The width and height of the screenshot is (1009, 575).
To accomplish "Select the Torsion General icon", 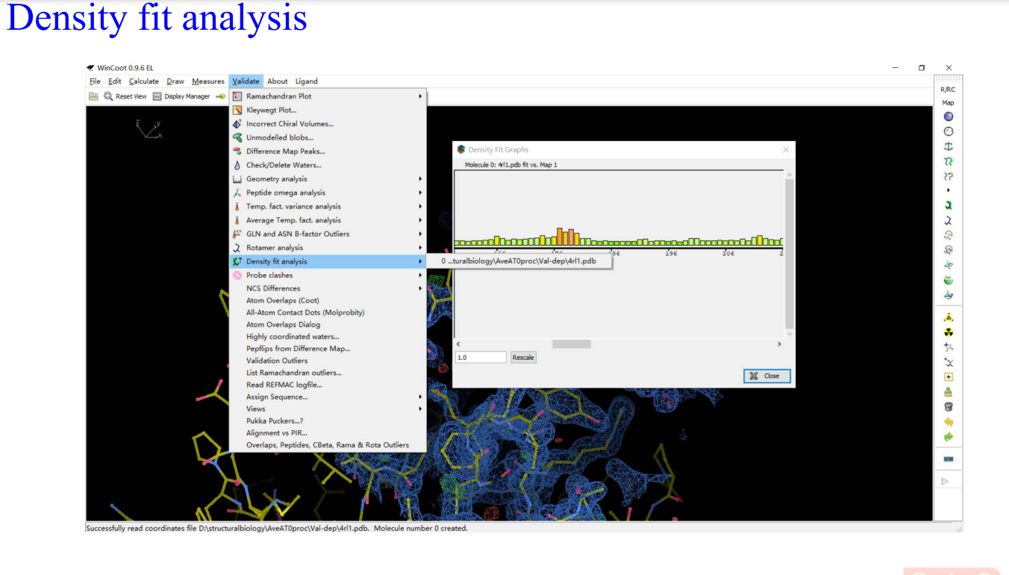I will tap(949, 250).
